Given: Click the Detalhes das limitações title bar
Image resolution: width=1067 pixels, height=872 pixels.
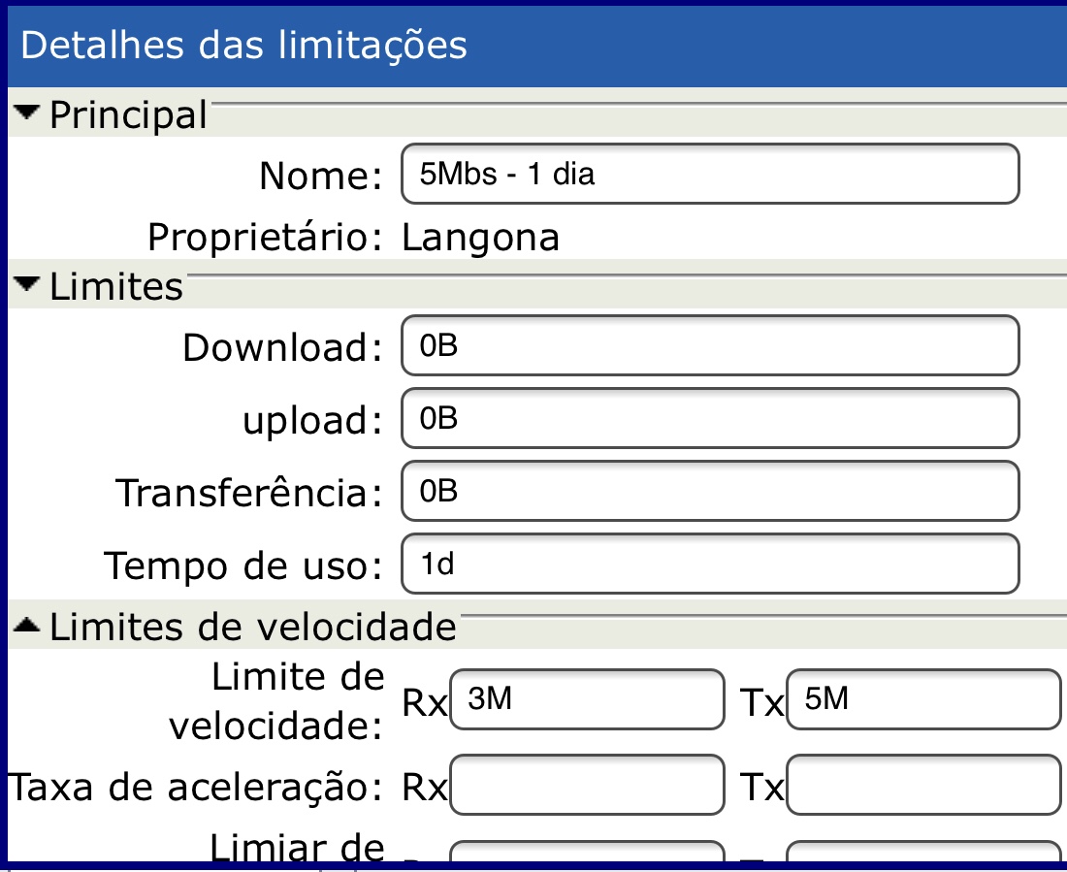Looking at the screenshot, I should click(x=533, y=46).
